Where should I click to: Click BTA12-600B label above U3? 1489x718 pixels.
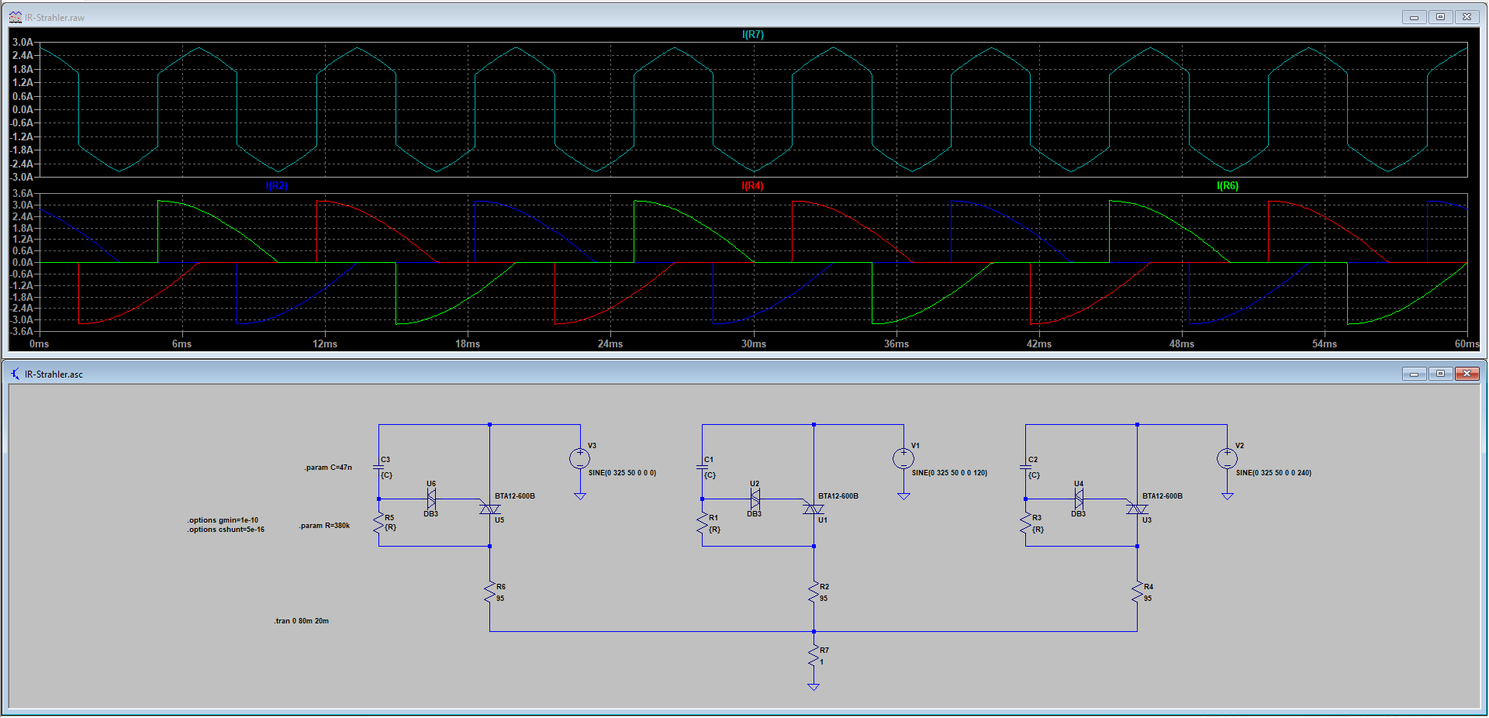click(1163, 496)
